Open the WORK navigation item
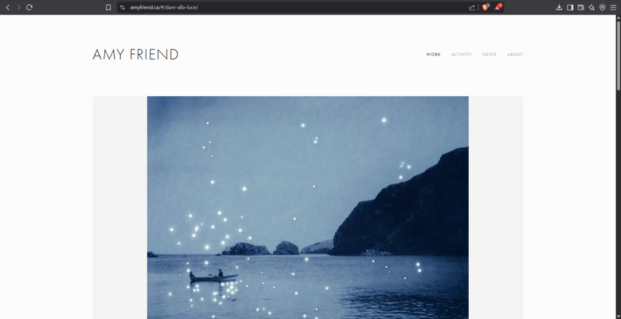The height and width of the screenshot is (319, 621). point(433,54)
